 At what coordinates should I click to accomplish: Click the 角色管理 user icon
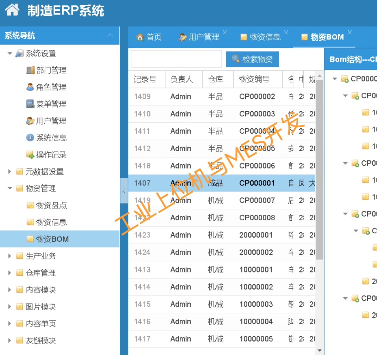pos(30,87)
